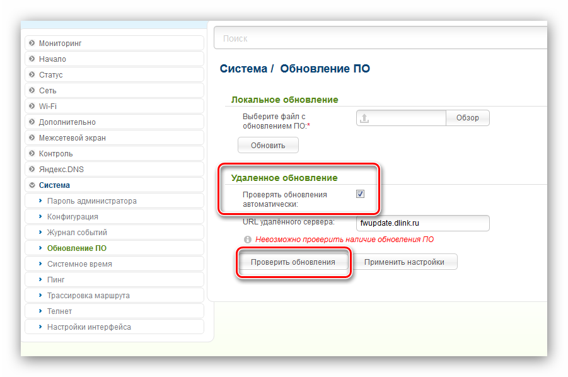The height and width of the screenshot is (377, 568).
Task: Expand the Начало section arrow icon
Action: 32,59
